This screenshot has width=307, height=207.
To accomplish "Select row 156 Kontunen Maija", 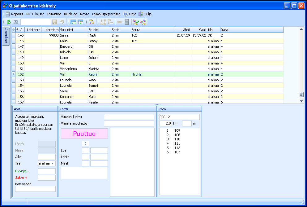I will (x=148, y=97).
